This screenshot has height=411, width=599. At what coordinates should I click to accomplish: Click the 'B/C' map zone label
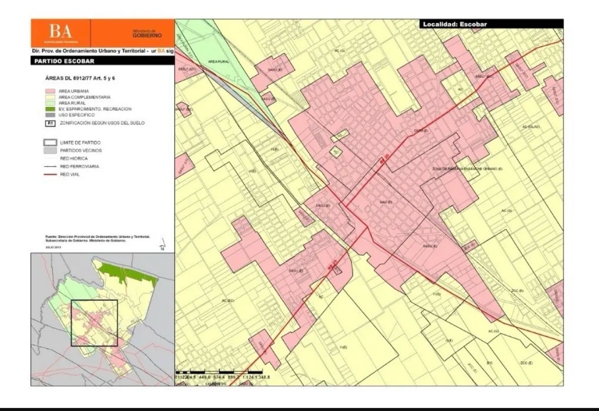pyautogui.click(x=490, y=363)
